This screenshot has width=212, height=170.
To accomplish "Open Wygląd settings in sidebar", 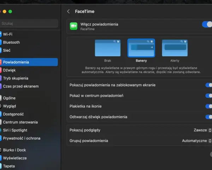I will [29, 106].
